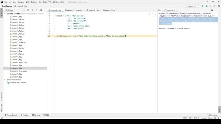Switch to Lesson 6_1_bonus.py editor tab
The width and height of the screenshot is (221, 124).
tap(75, 10)
